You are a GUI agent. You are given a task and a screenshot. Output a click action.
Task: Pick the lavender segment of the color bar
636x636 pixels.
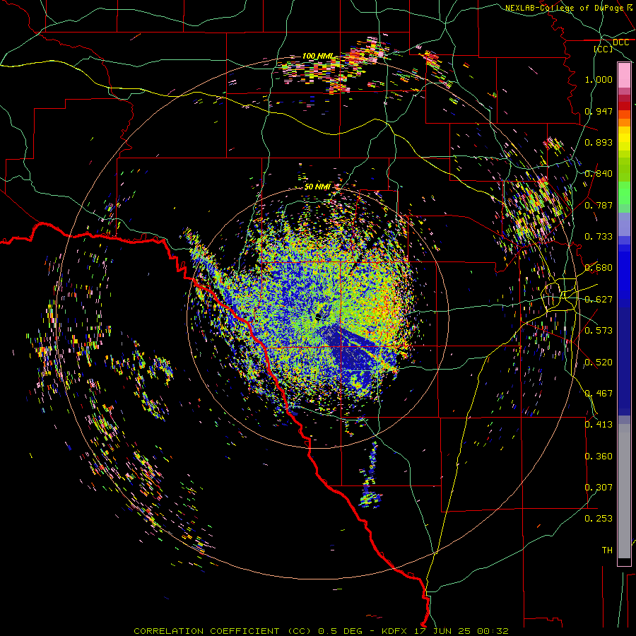(x=624, y=224)
